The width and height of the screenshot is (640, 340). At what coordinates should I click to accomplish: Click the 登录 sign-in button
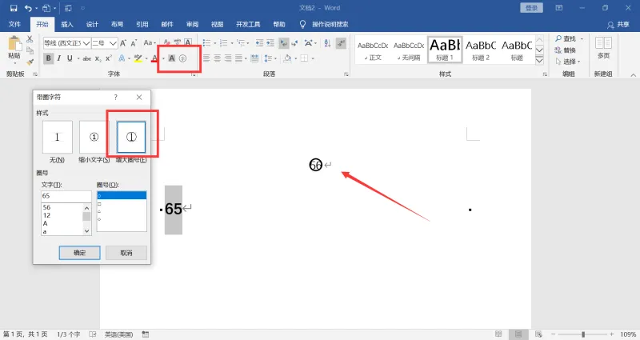click(x=531, y=8)
